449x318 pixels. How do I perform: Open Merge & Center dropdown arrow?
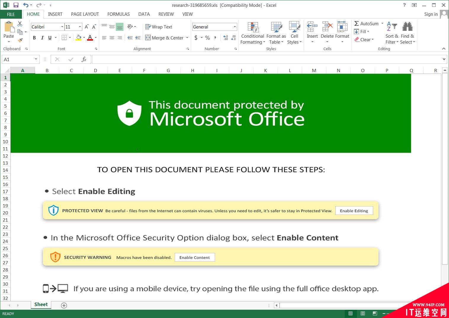pyautogui.click(x=187, y=38)
